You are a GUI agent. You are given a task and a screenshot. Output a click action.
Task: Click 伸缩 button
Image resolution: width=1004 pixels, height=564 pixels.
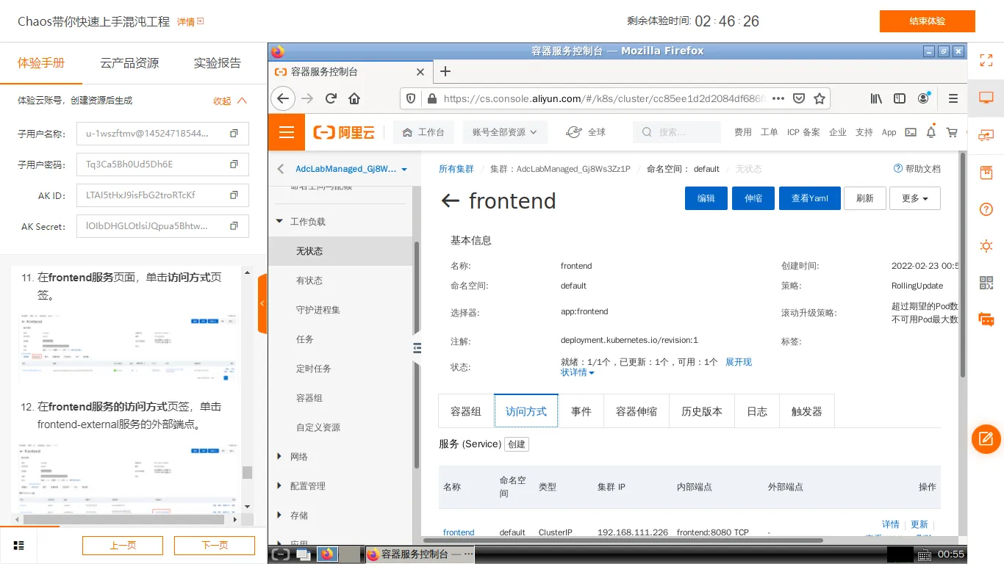tap(753, 198)
